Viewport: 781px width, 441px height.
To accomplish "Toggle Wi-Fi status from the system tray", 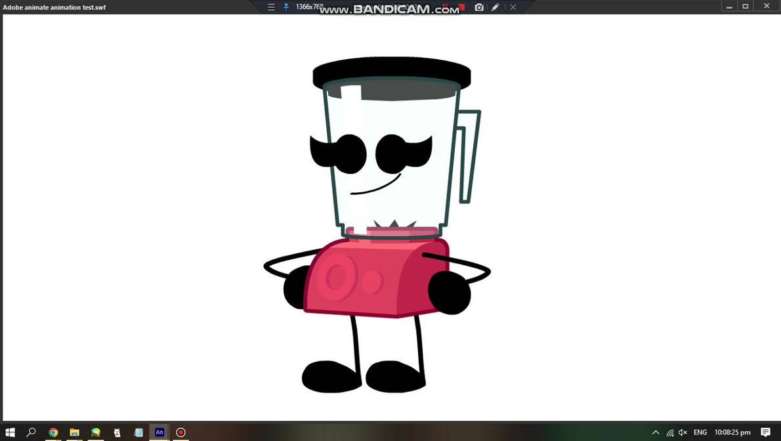I will 669,432.
